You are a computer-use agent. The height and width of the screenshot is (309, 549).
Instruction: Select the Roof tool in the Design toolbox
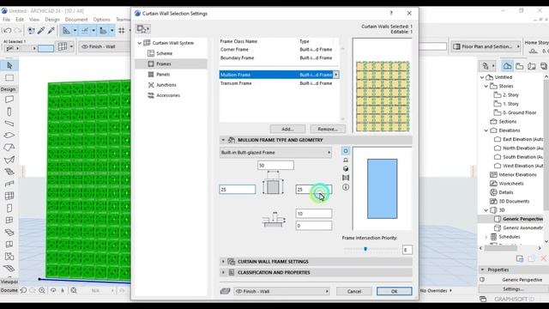tap(9, 148)
